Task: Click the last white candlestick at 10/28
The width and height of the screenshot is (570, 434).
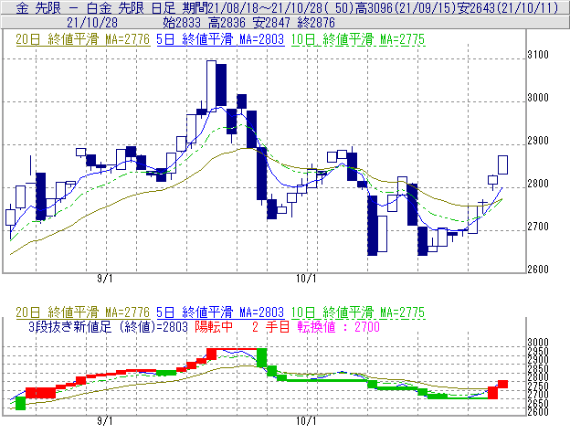Action: tap(502, 164)
